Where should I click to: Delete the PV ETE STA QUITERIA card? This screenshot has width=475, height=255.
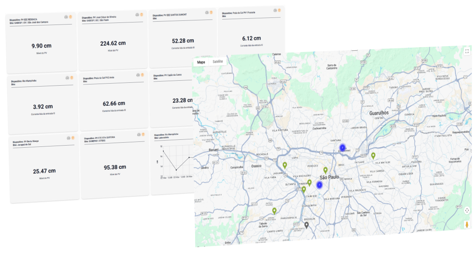tap(143, 134)
